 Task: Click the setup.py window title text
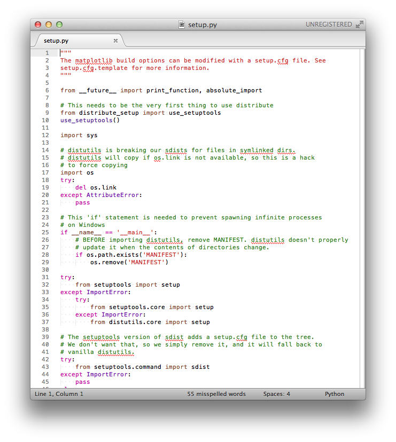203,25
